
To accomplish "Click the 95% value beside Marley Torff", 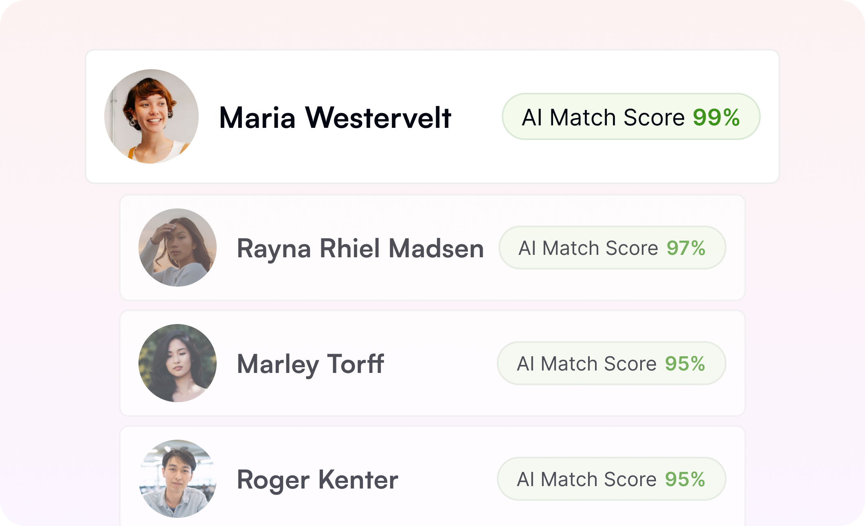I will [x=685, y=364].
